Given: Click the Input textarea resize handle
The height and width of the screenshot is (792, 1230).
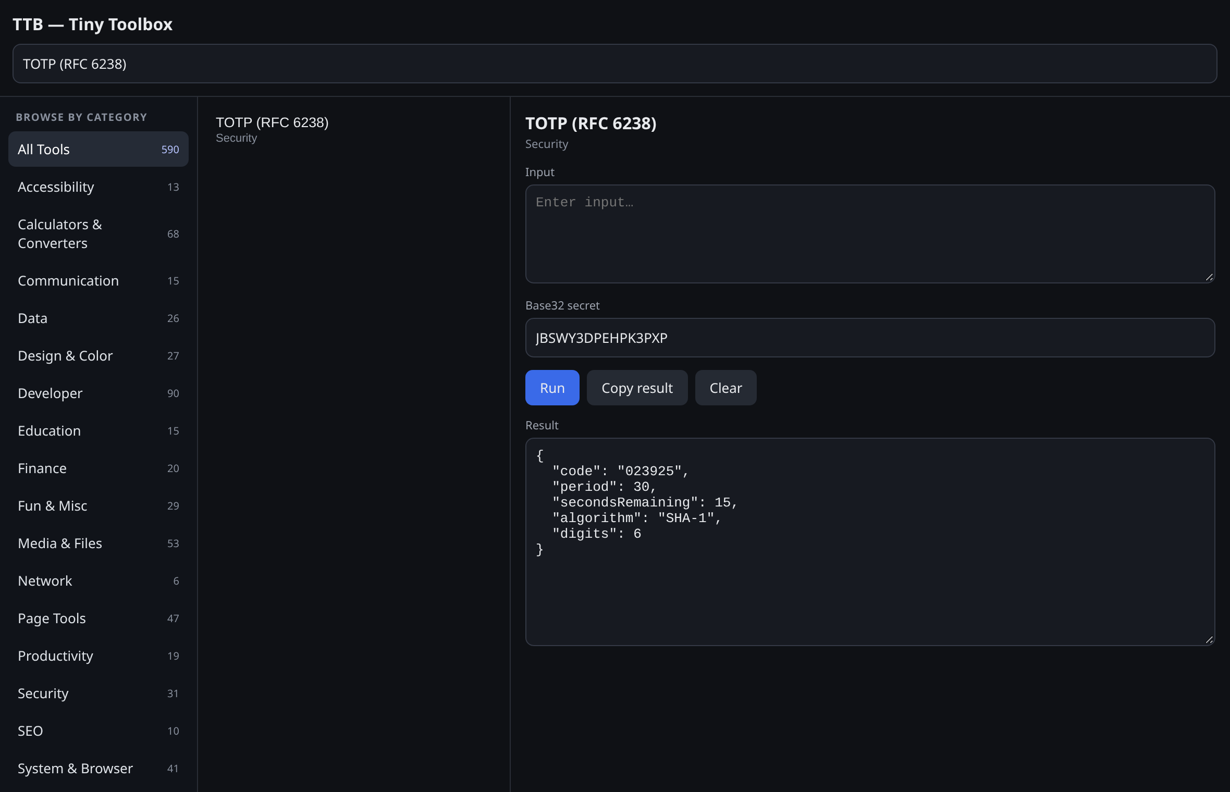Looking at the screenshot, I should tap(1209, 277).
